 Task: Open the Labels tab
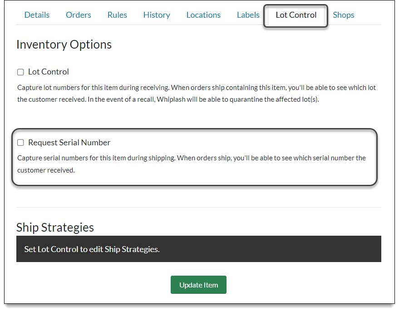(248, 15)
